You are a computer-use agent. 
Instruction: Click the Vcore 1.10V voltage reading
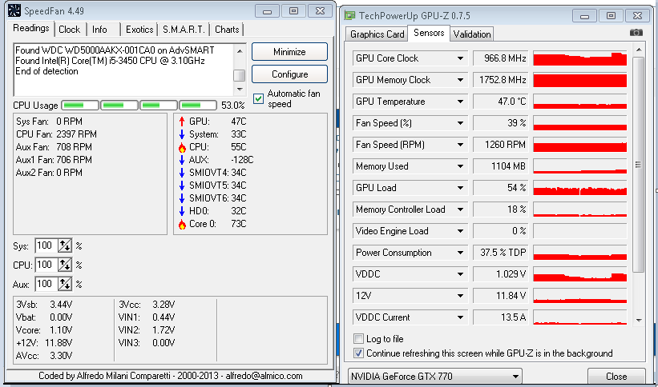44,330
